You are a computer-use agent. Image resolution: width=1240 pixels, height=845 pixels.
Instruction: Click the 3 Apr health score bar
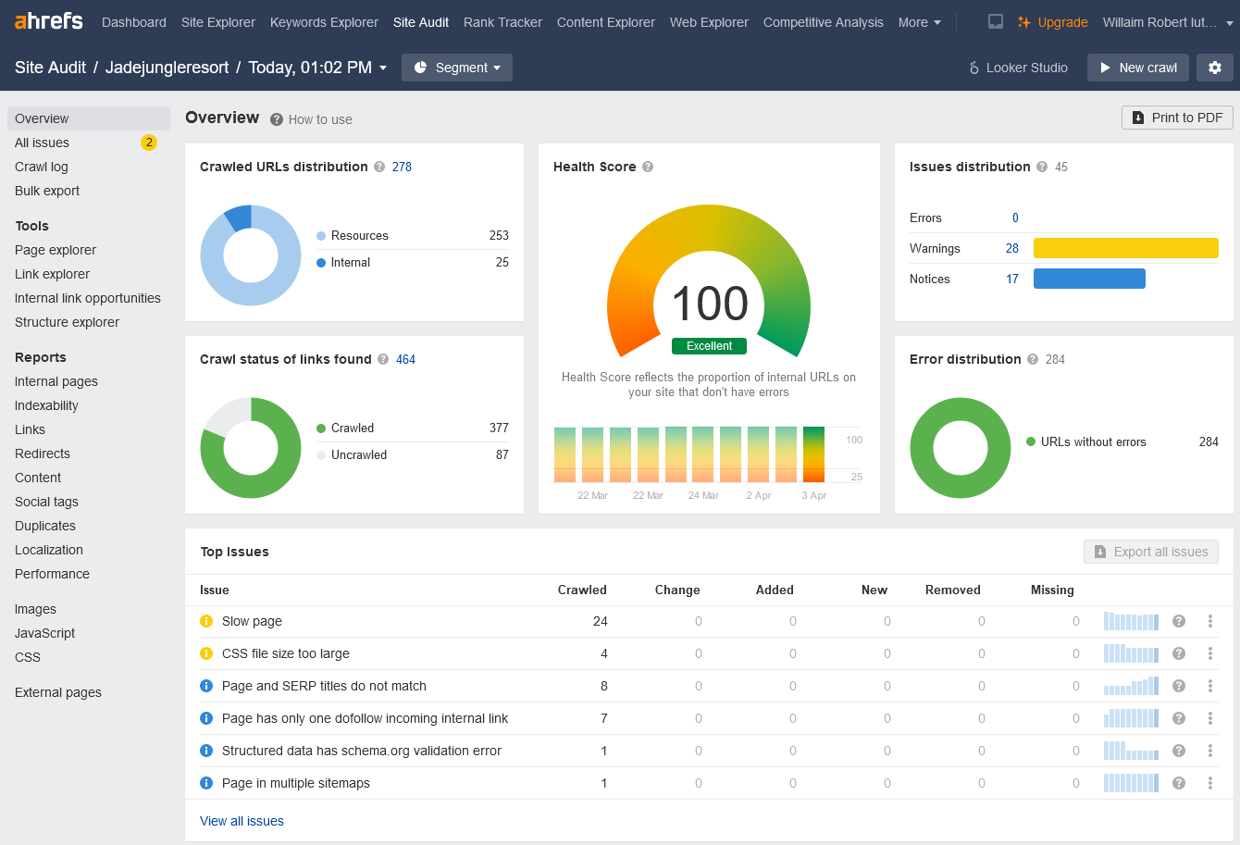tap(813, 454)
